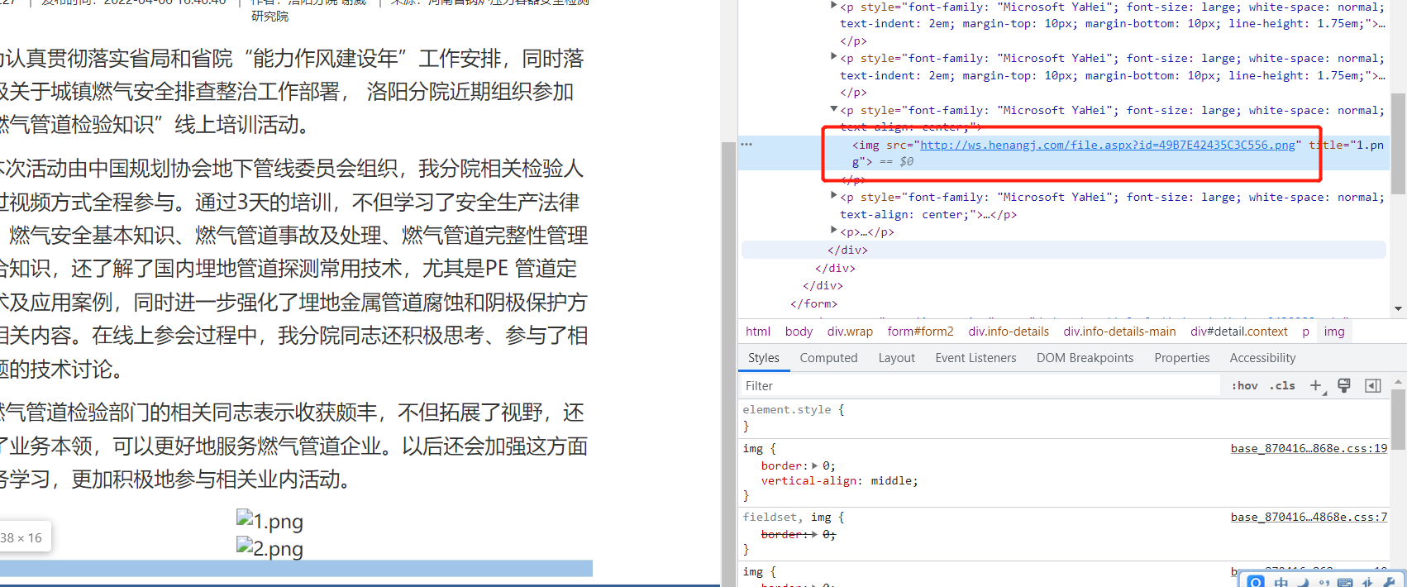
Task: Select div.info-details-main breadcrumb
Action: coord(1119,332)
